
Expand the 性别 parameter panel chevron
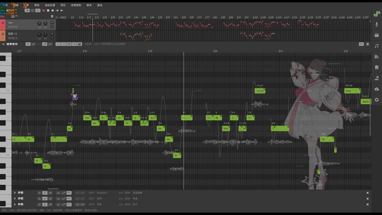click(15, 205)
